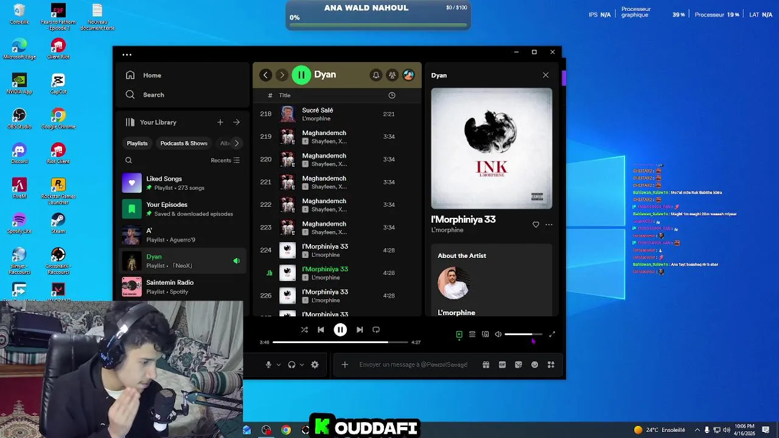Open the INK album cover art
Image resolution: width=779 pixels, height=438 pixels.
tap(492, 148)
